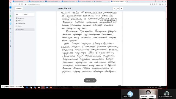Switch to the first browser tab
The height and width of the screenshot is (99, 176).
(20, 1)
